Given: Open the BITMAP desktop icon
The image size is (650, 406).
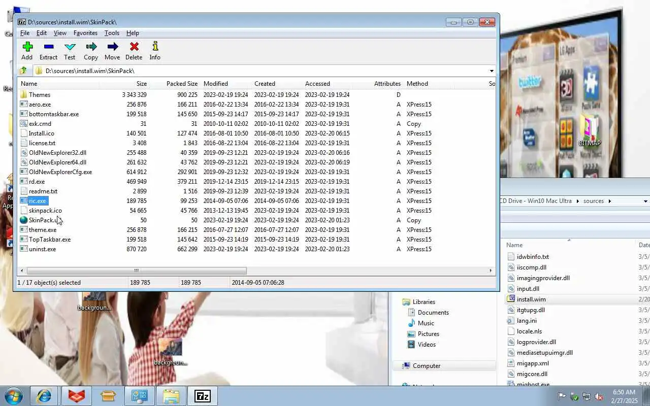Looking at the screenshot, I should (x=590, y=131).
